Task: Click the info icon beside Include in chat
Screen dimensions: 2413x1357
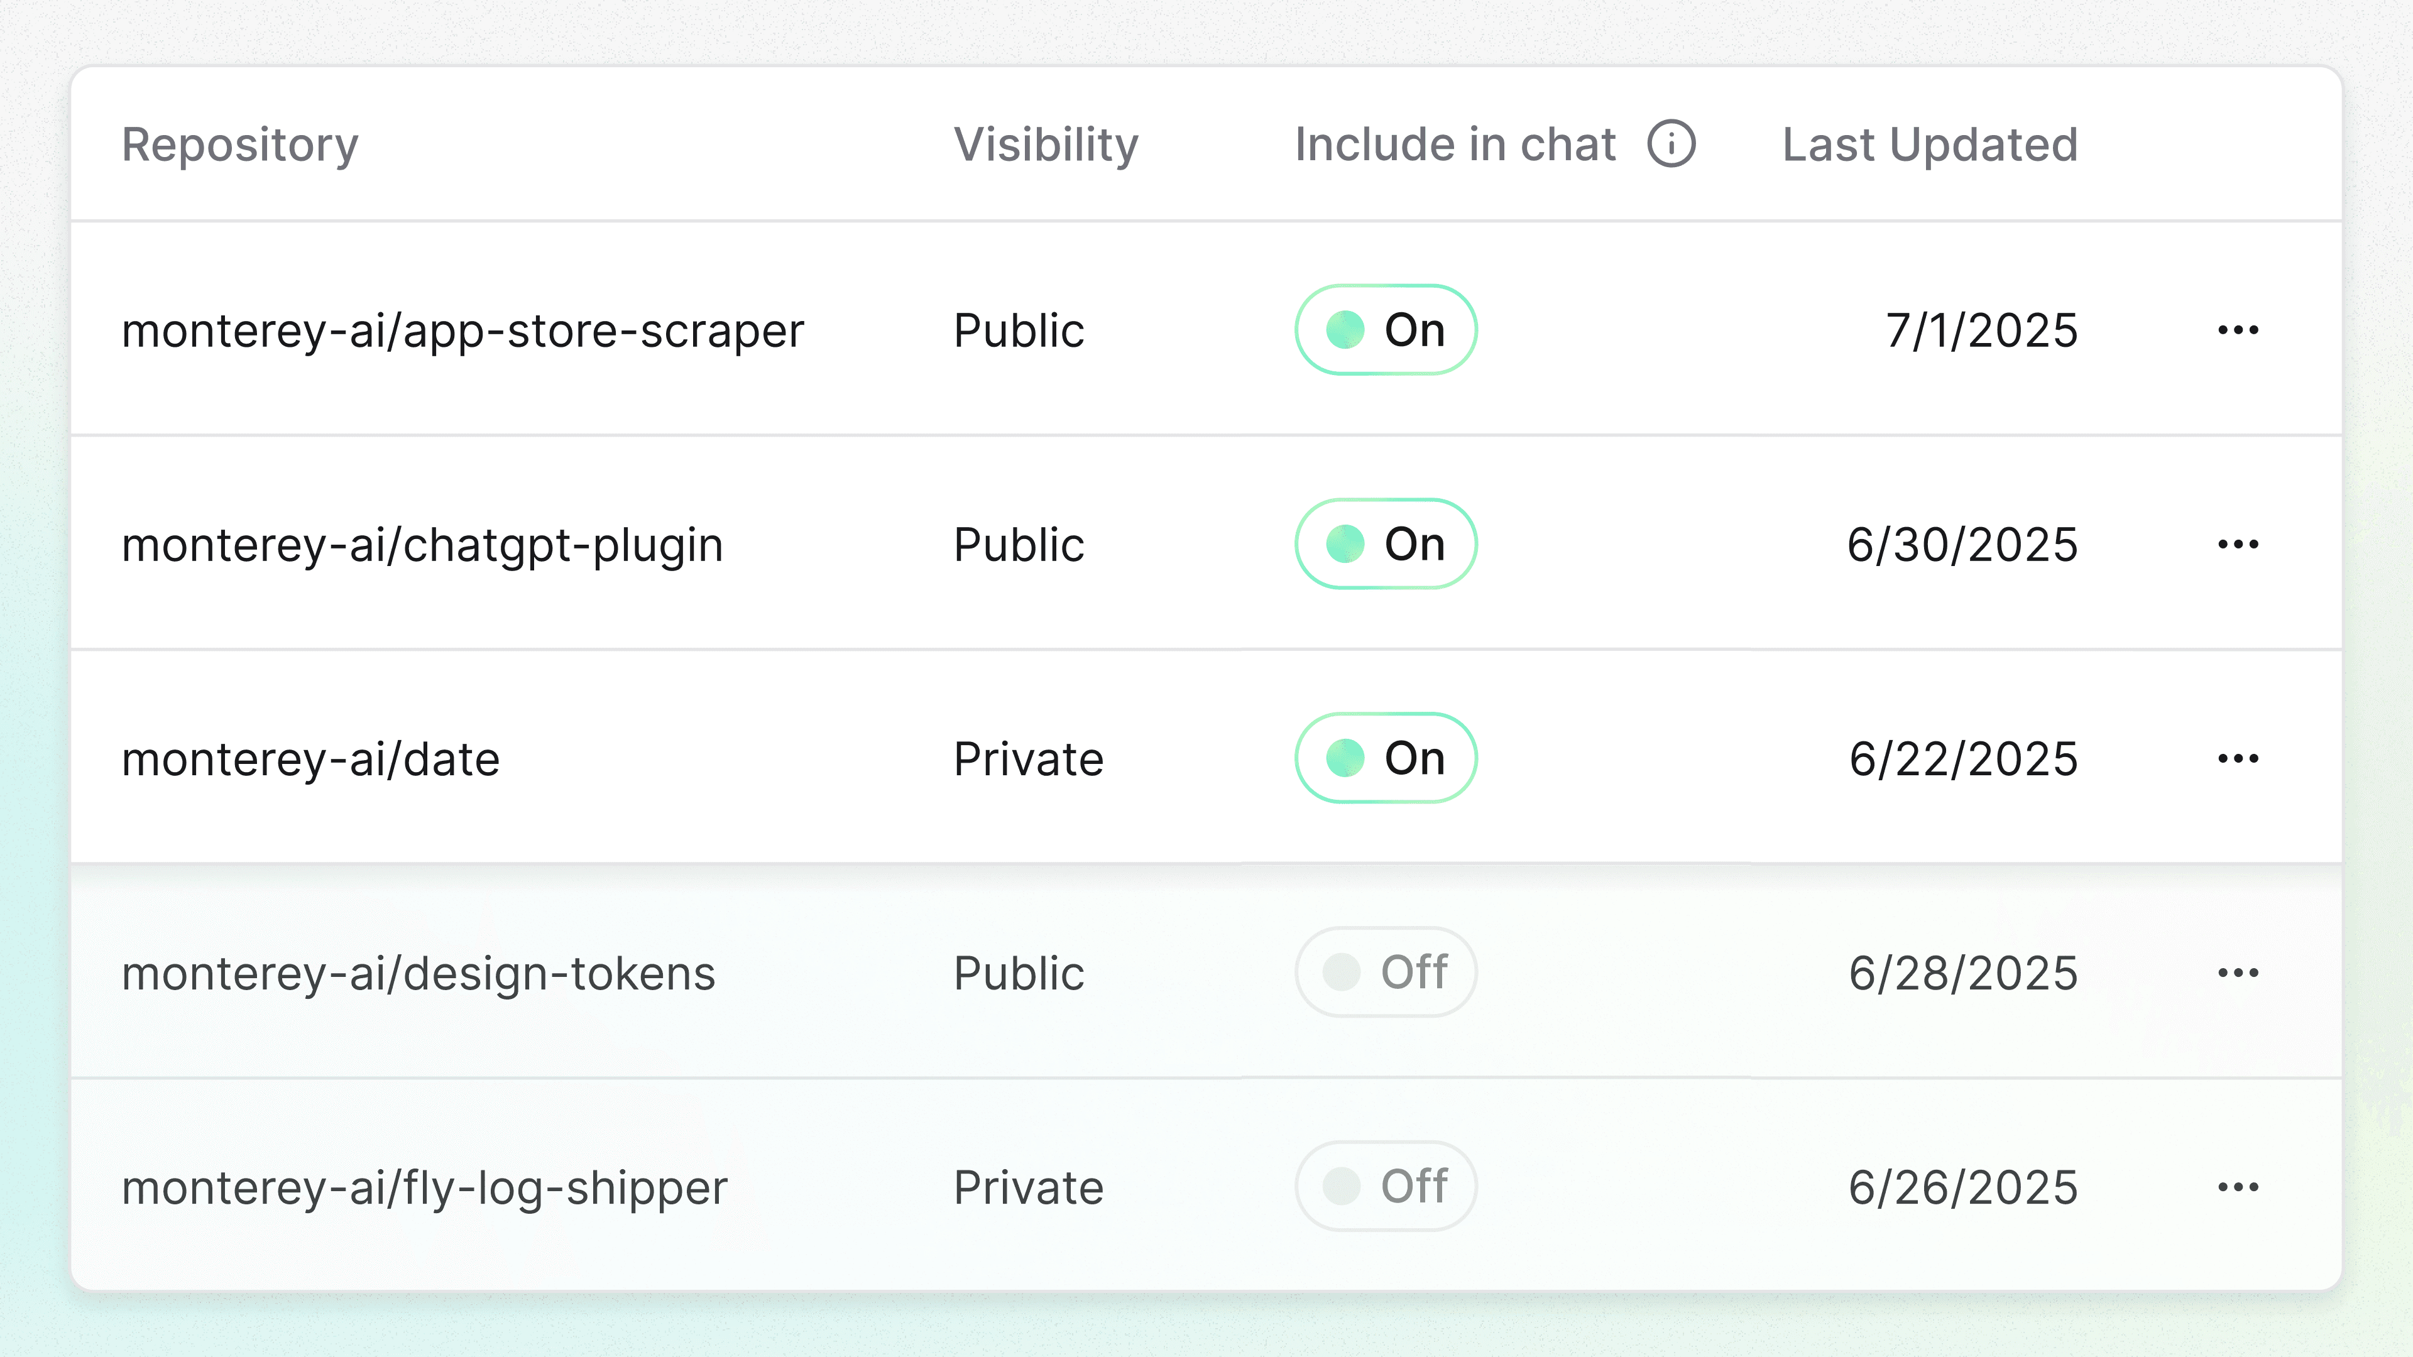Action: click(1671, 144)
